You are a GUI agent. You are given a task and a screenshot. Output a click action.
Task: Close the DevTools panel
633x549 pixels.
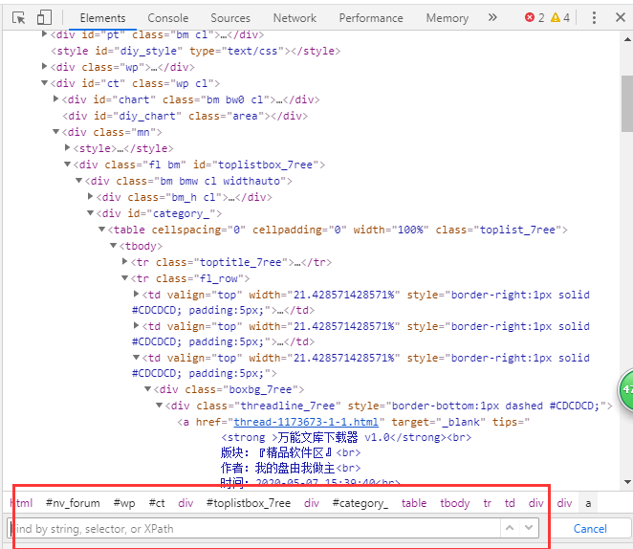click(621, 17)
